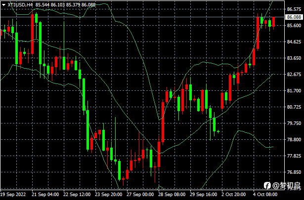
Task: Click the 2 Oct 20:00 time label
Action: (x=234, y=194)
